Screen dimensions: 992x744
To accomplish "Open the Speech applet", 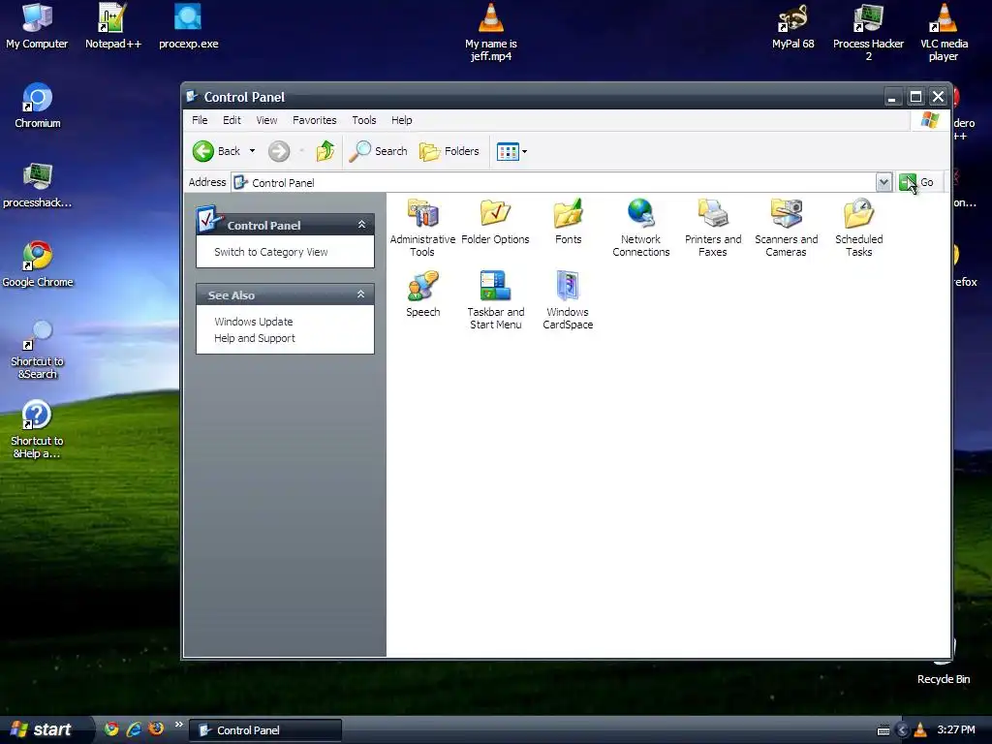I will pos(422,294).
